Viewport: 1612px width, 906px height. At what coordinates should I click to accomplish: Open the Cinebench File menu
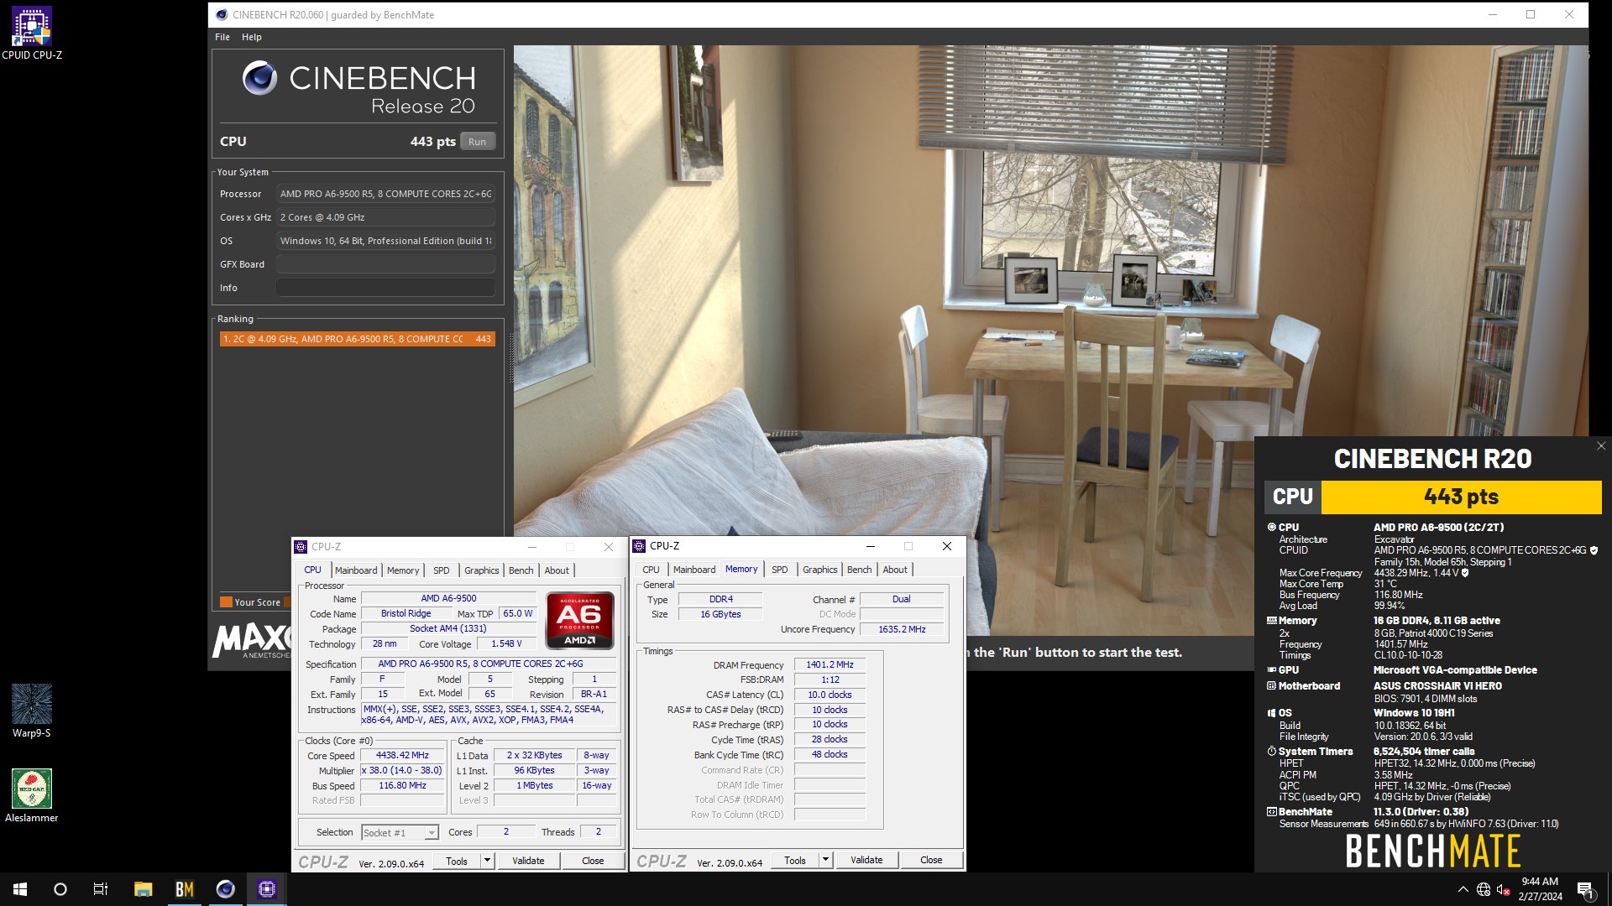[x=222, y=37]
